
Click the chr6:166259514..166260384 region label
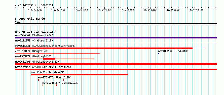(x=34, y=6)
